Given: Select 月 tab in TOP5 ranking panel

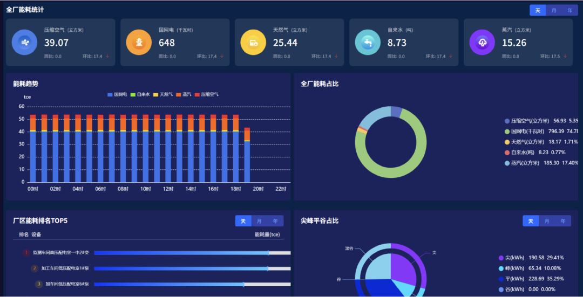Looking at the screenshot, I should [x=259, y=221].
